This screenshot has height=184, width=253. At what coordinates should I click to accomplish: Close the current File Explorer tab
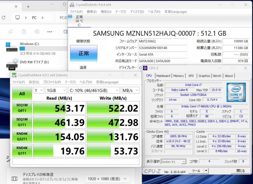click(16, 7)
